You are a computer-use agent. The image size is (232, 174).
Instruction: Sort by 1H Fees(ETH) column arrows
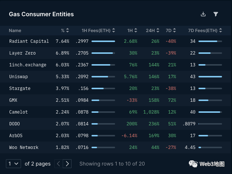coord(114,30)
